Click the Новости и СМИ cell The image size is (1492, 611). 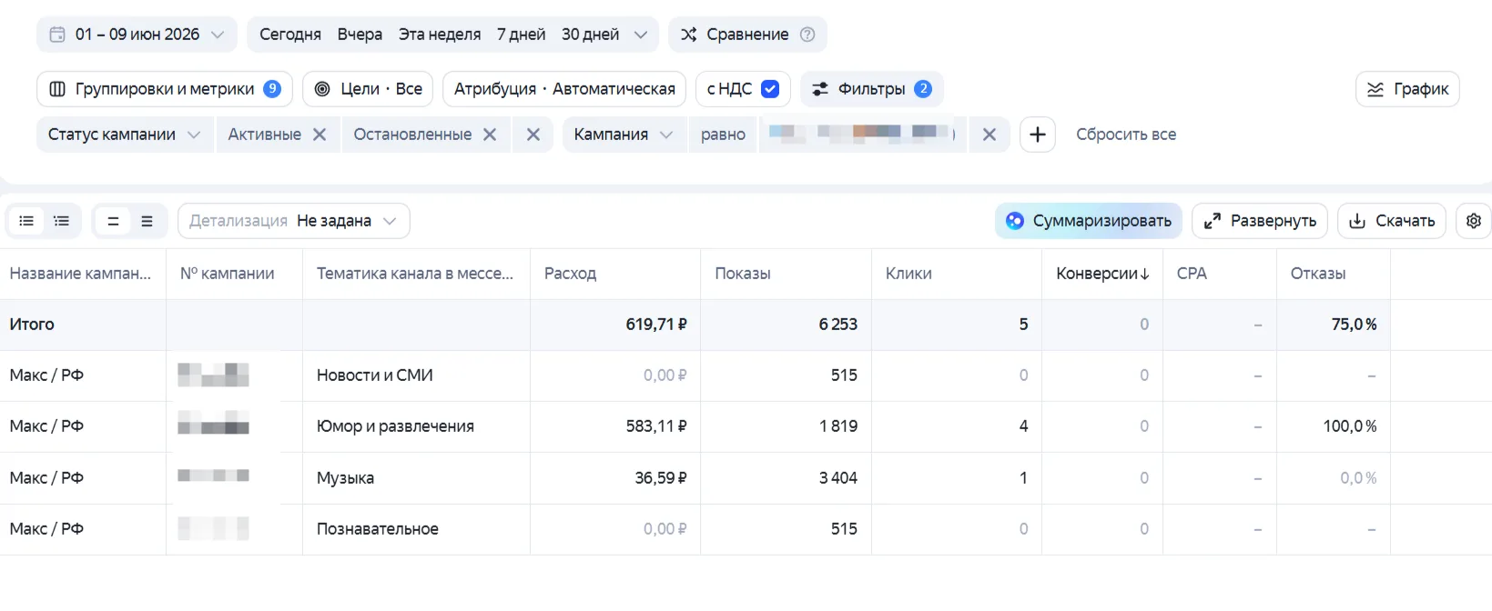click(375, 376)
